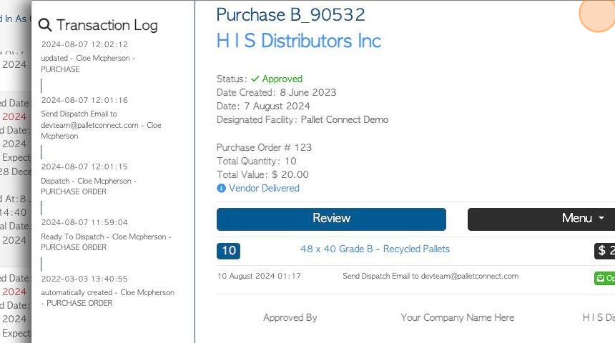Click the green Approved checkmark icon
The height and width of the screenshot is (343, 615).
255,79
